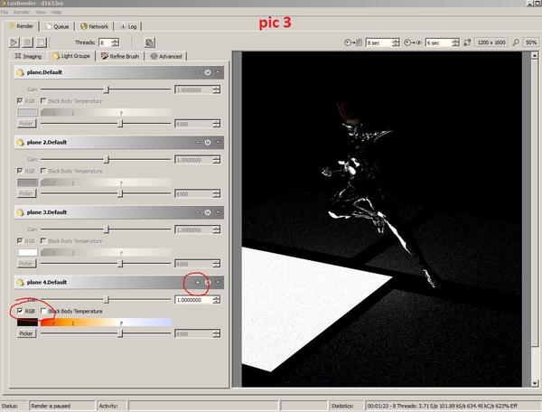Viewport: 542px width, 412px height.
Task: Click the Picker button under plane 3.Default
Action: (26, 264)
